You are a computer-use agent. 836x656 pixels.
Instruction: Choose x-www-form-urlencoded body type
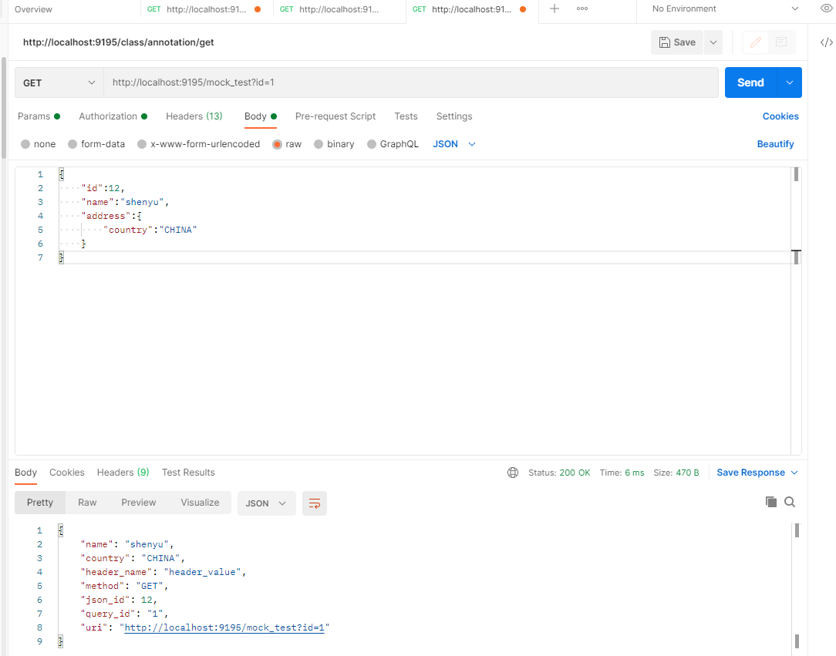click(x=198, y=144)
